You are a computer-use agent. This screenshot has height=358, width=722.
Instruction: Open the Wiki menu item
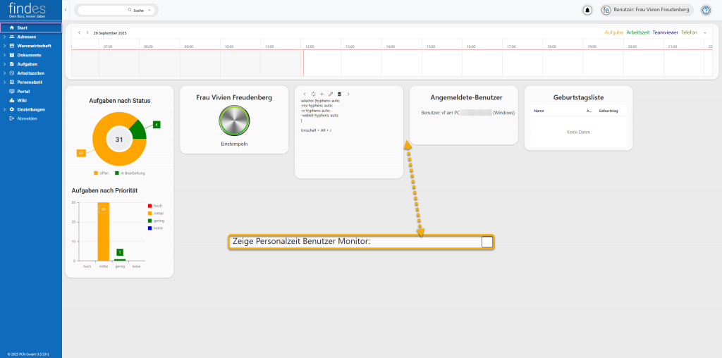point(21,100)
